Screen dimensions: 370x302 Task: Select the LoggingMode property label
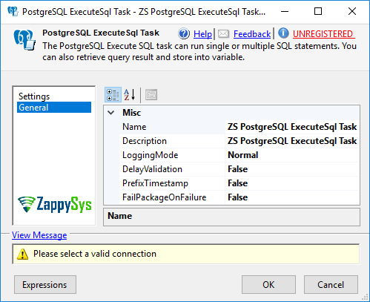[151, 155]
